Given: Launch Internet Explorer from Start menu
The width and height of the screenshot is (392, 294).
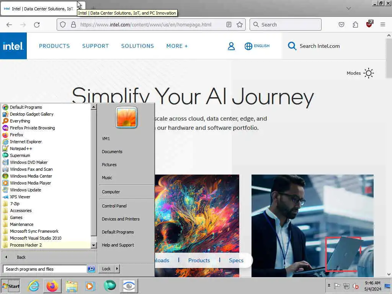Looking at the screenshot, I should tap(46, 142).
